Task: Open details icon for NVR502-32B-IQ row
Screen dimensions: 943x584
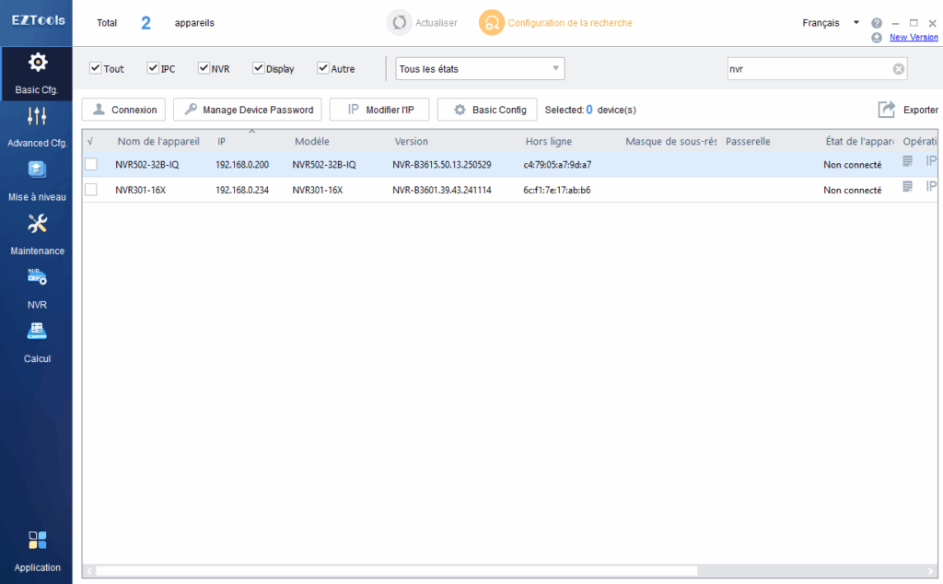Action: pyautogui.click(x=907, y=161)
